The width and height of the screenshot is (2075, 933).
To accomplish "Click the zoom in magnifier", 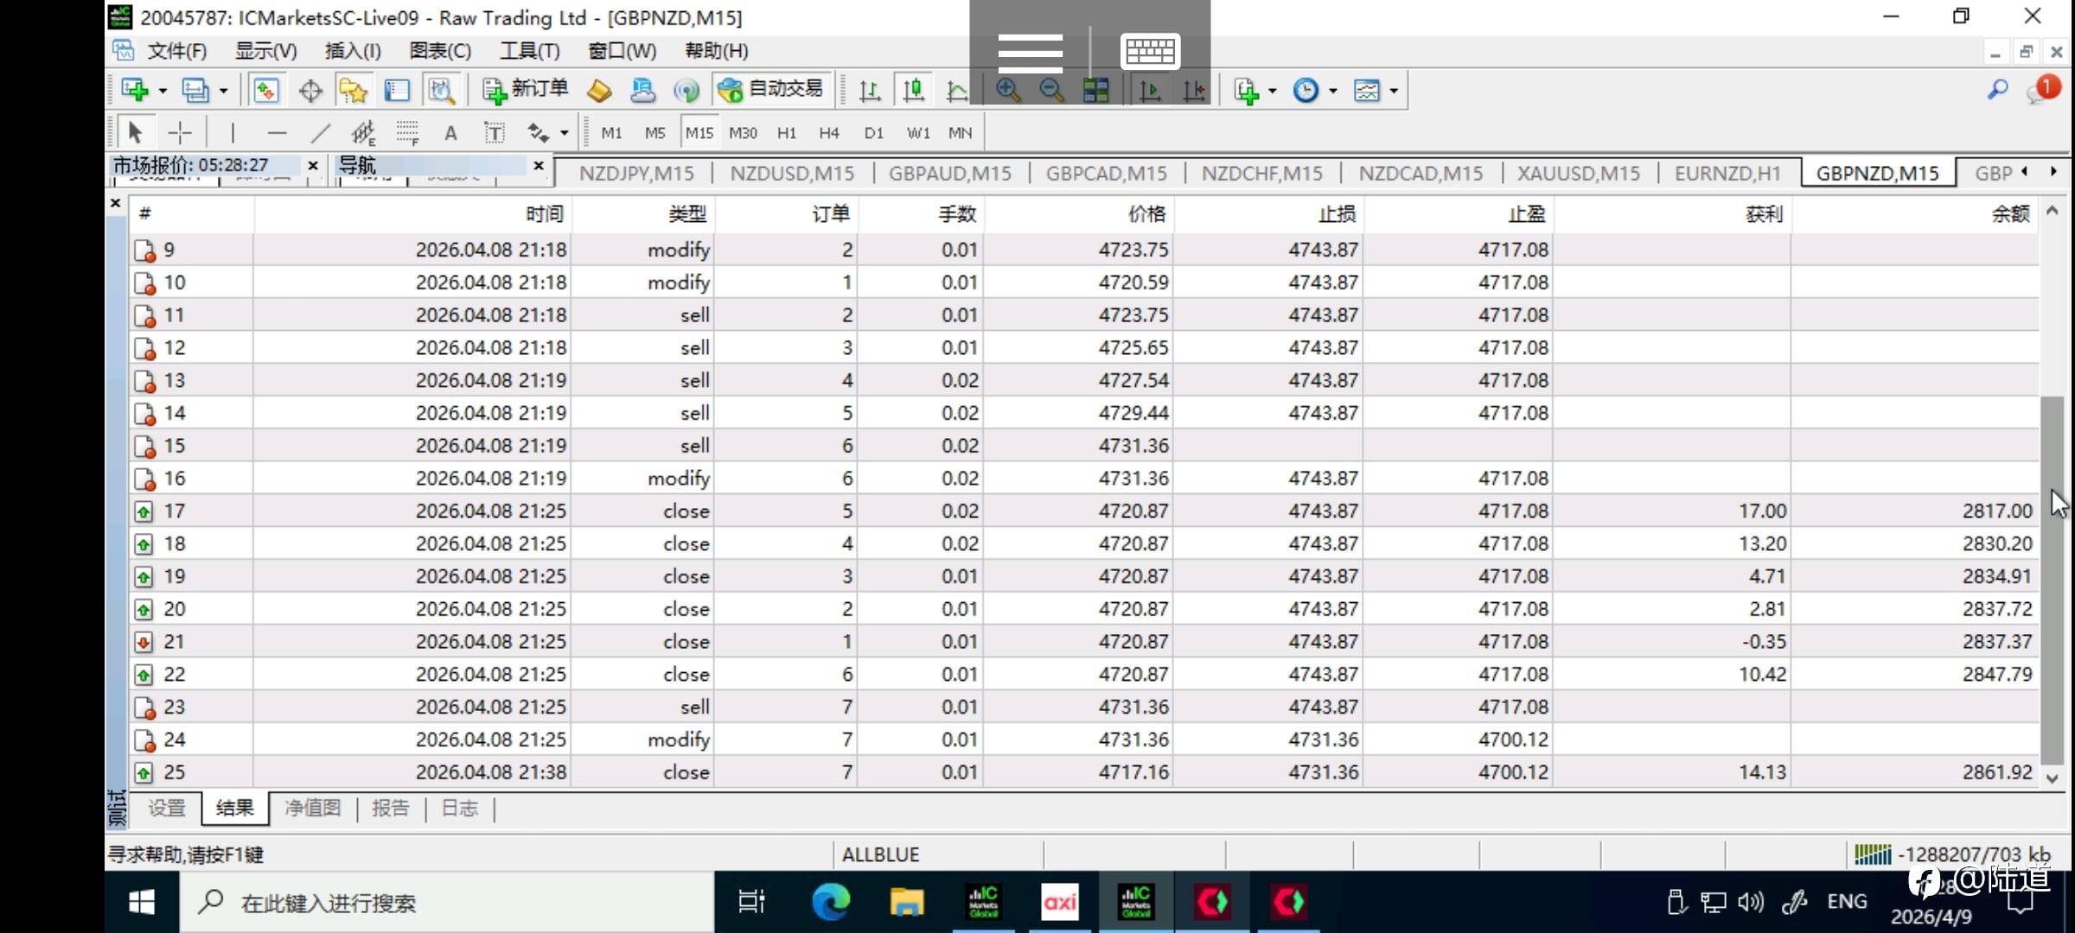I will tap(1007, 90).
